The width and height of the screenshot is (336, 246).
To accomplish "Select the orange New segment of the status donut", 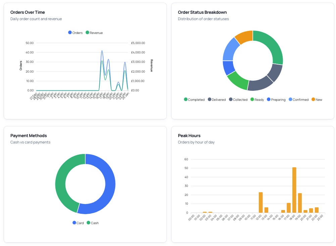I will [x=244, y=36].
